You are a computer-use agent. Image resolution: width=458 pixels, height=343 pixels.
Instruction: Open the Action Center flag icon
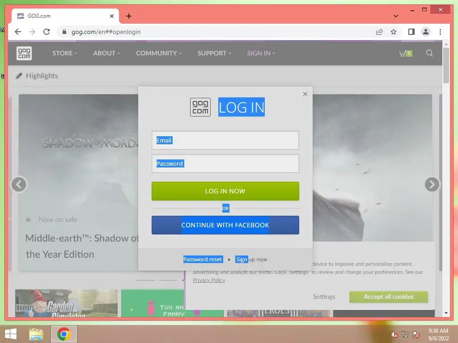(x=416, y=335)
